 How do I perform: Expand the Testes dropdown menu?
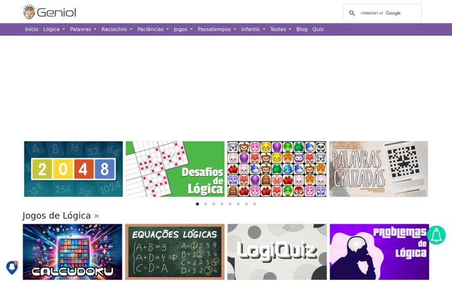(281, 29)
